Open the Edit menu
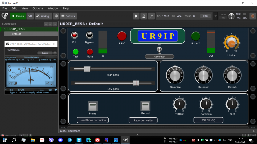Screen dimensions: 257x144 click(14, 8)
